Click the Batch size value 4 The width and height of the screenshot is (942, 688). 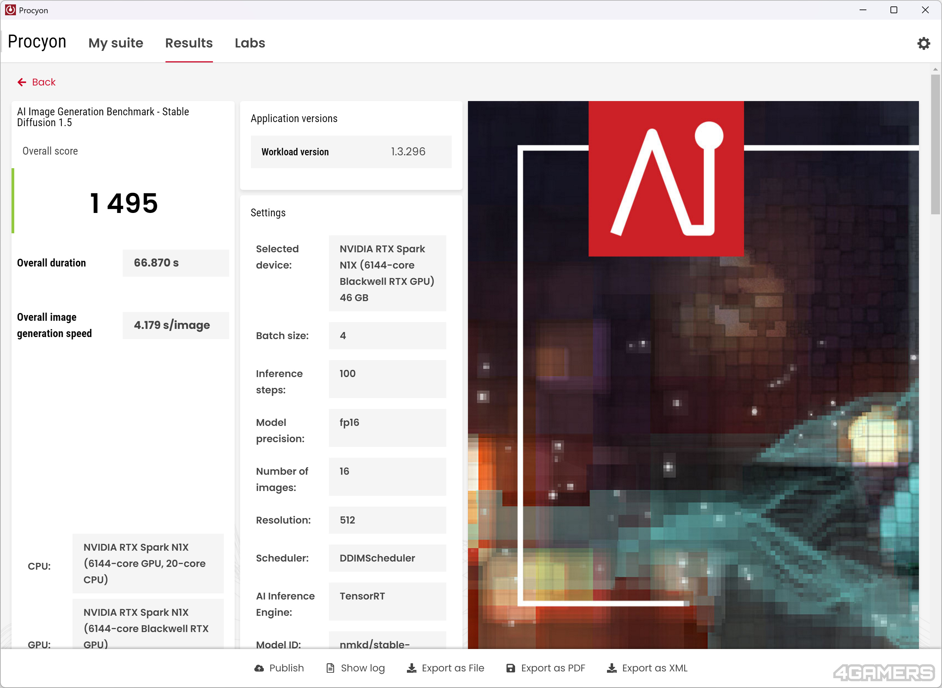(387, 336)
